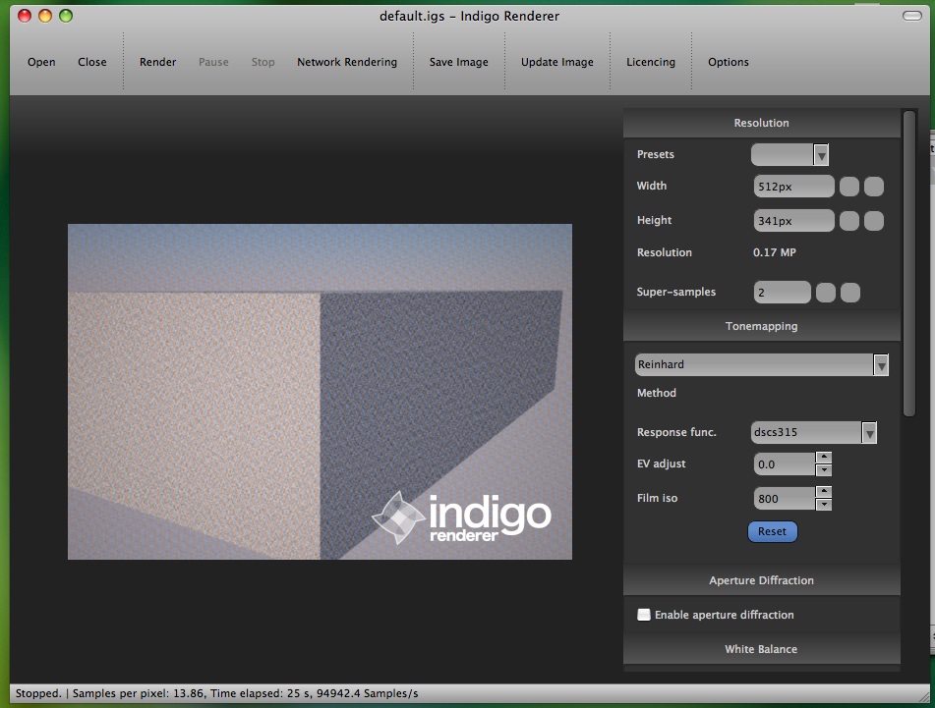Screen dimensions: 935x708
Task: Click the Tonemapping section header
Action: 762,326
